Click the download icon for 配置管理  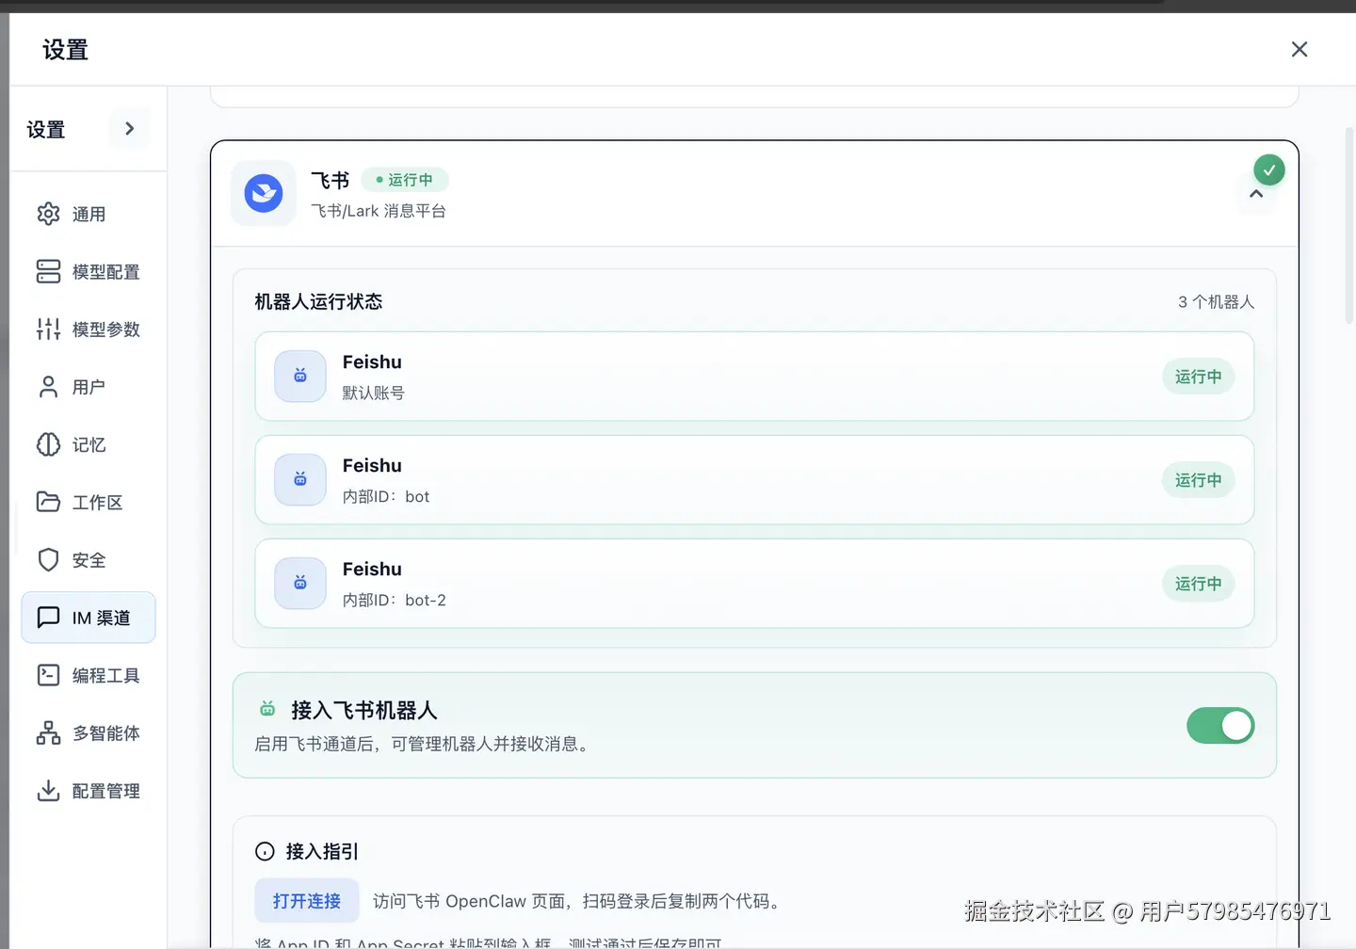click(x=48, y=791)
